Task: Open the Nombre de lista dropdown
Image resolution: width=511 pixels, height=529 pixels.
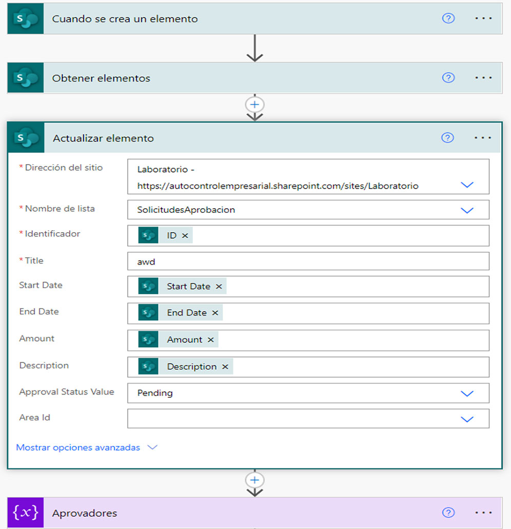Action: pos(467,210)
